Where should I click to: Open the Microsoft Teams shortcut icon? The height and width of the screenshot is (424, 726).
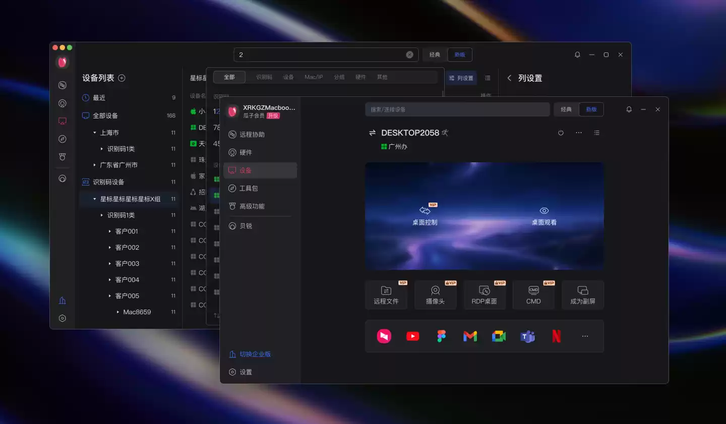[527, 336]
